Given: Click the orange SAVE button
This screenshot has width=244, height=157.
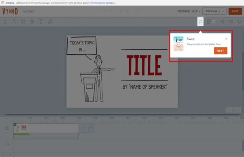Looking at the screenshot, I should 235,11.
